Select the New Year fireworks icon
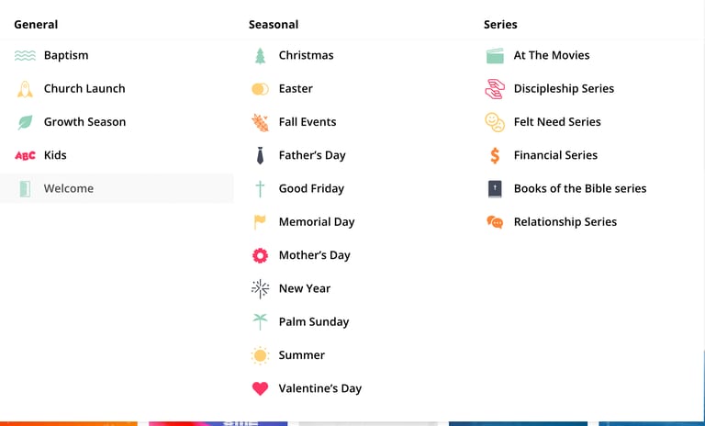This screenshot has height=426, width=705. coord(260,289)
